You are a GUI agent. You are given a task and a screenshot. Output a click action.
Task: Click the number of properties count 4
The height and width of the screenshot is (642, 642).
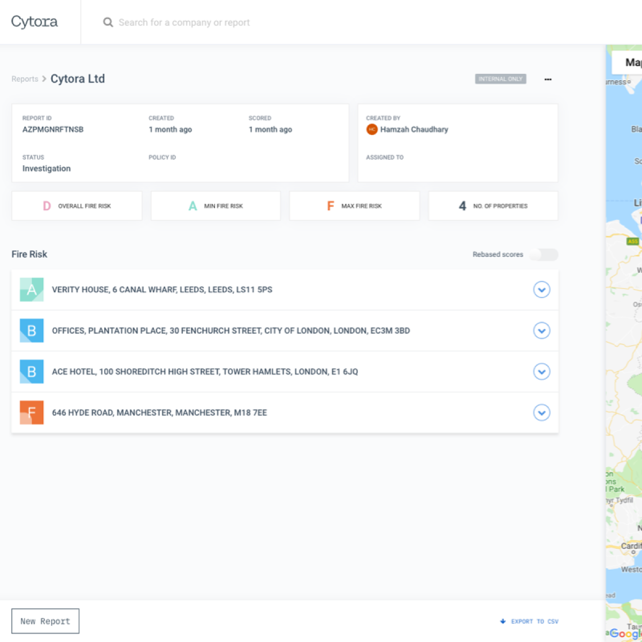coord(463,206)
